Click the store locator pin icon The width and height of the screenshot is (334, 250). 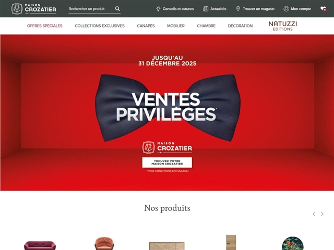pos(238,9)
